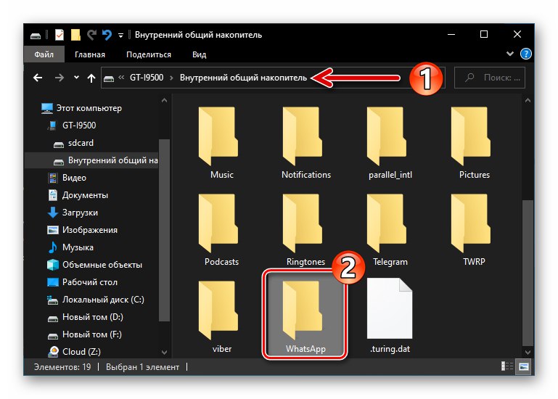558x399 pixels.
Task: Select the Podcasts folder
Action: tap(221, 230)
